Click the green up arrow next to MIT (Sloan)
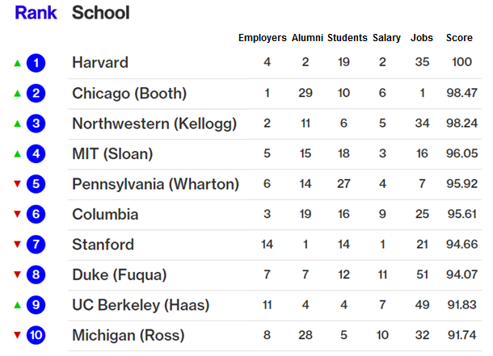Screen dimensions: 493x356 tap(15, 154)
